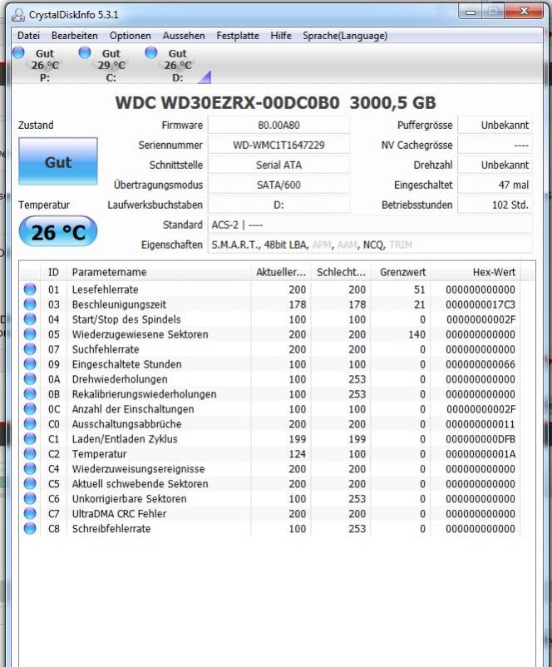This screenshot has height=667, width=552.
Task: Click the ACS-2 standard field
Action: (x=370, y=225)
